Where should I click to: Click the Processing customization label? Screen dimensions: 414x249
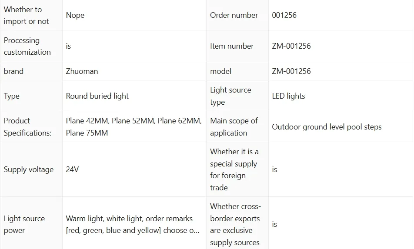27,46
